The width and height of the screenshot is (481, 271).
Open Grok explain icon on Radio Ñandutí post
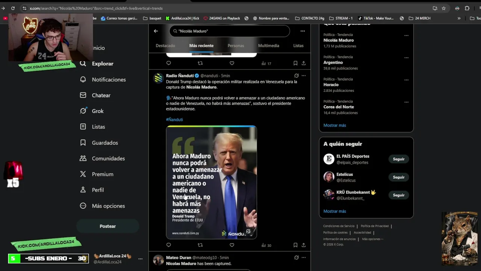(296, 76)
